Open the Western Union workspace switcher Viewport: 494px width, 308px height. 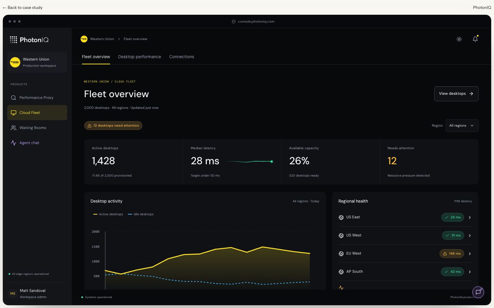click(x=37, y=62)
